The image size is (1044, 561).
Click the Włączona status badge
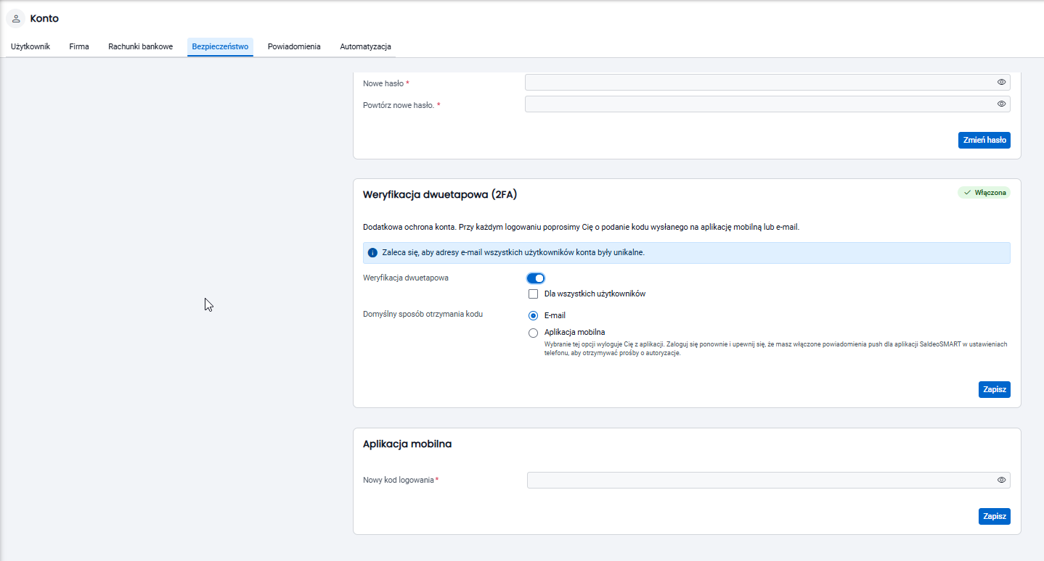984,192
